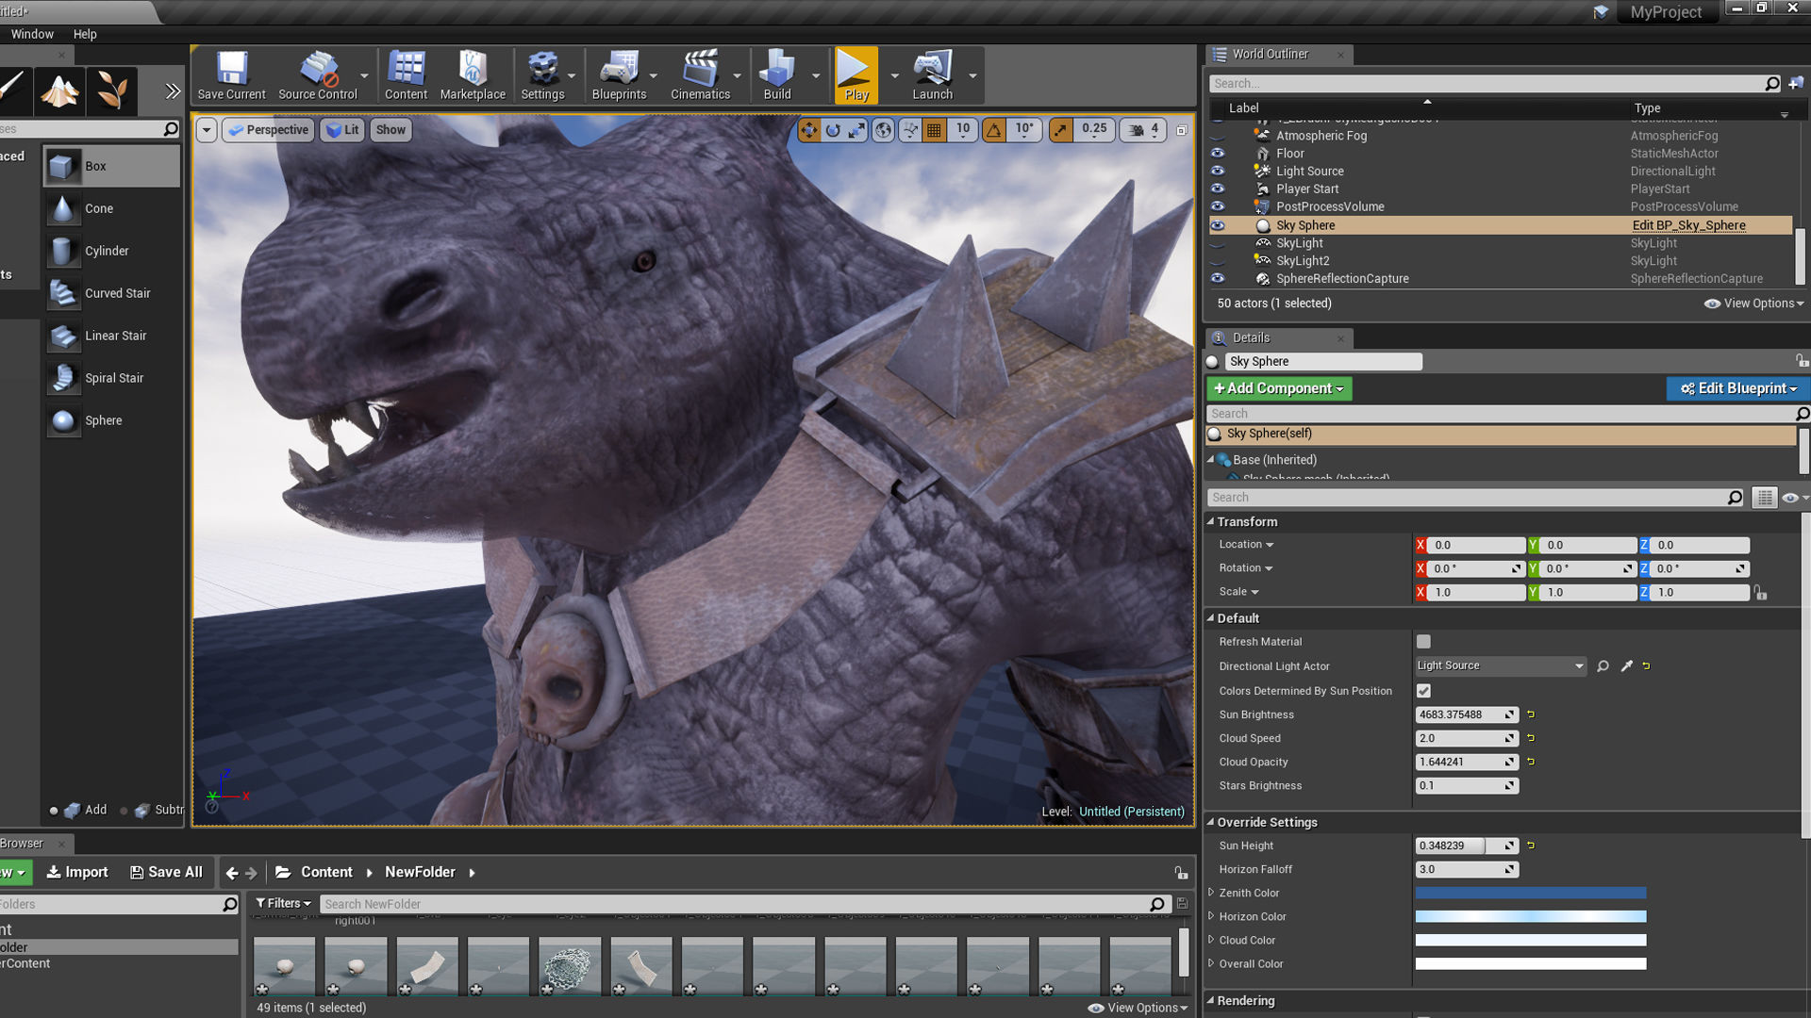The width and height of the screenshot is (1811, 1018).
Task: Open the viewport options dropdown arrow
Action: tap(207, 130)
